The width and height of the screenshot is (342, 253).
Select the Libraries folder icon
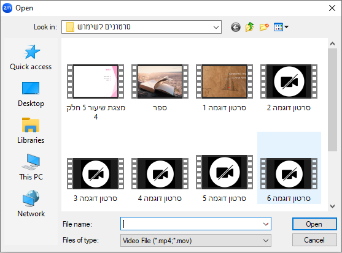pos(31,125)
